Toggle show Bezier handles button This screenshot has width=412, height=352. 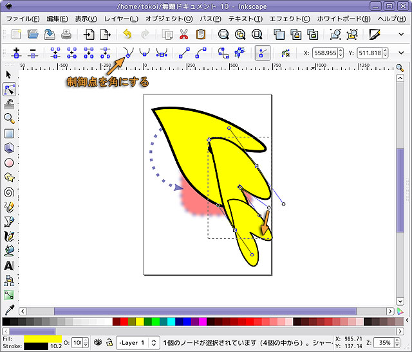coord(262,53)
